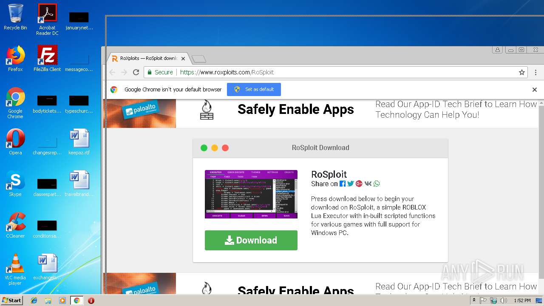
Task: Open the network tray icon
Action: point(493,300)
